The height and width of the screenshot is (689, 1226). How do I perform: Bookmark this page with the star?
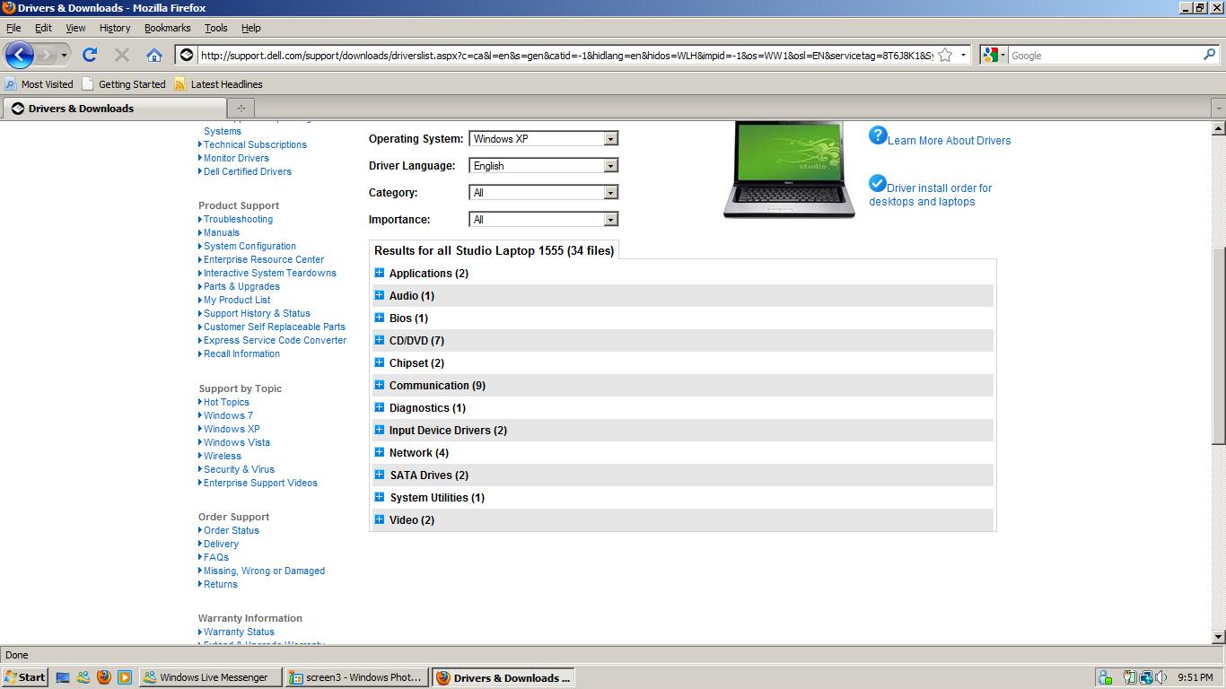click(945, 55)
